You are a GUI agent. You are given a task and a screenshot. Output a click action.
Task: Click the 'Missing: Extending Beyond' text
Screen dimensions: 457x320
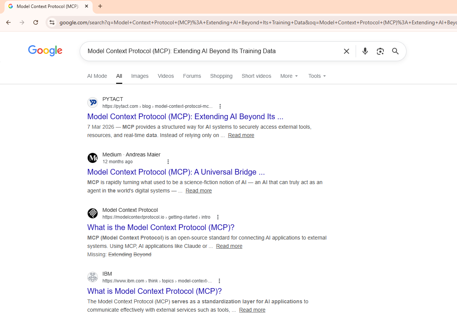point(119,254)
